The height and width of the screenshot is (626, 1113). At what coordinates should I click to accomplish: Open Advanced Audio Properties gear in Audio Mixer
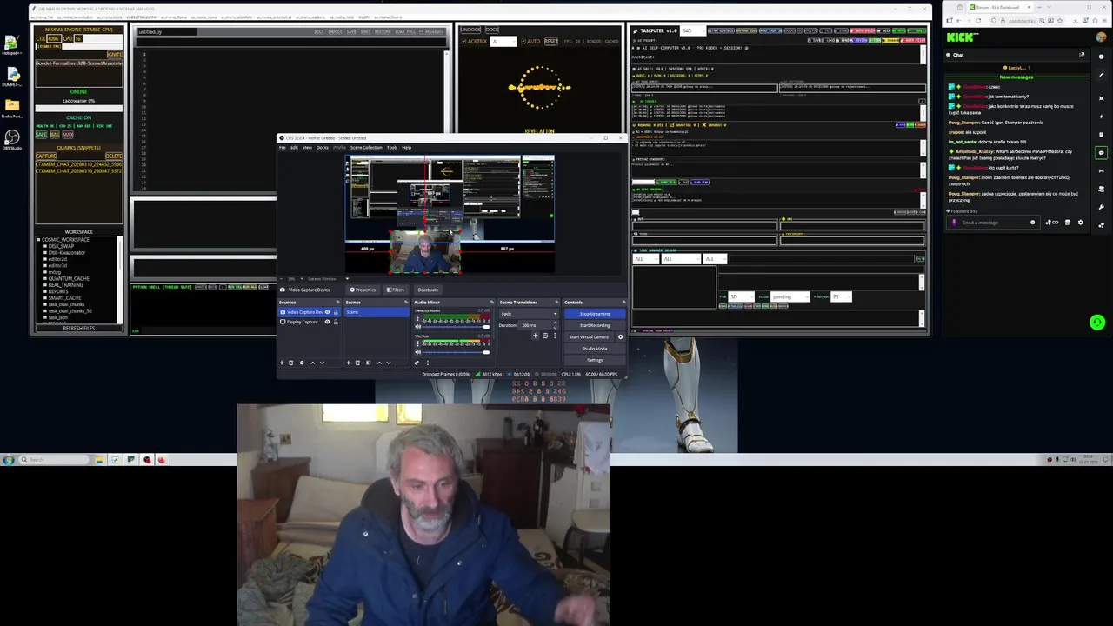[417, 363]
